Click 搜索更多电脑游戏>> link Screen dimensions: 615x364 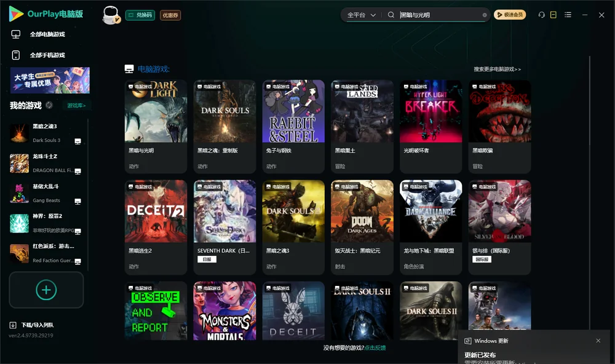click(497, 69)
